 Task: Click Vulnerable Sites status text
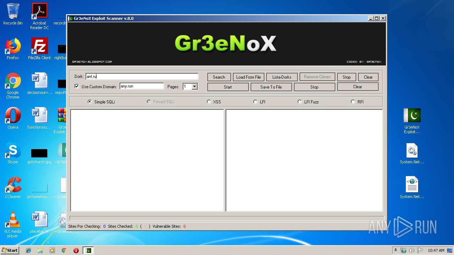pos(167,226)
